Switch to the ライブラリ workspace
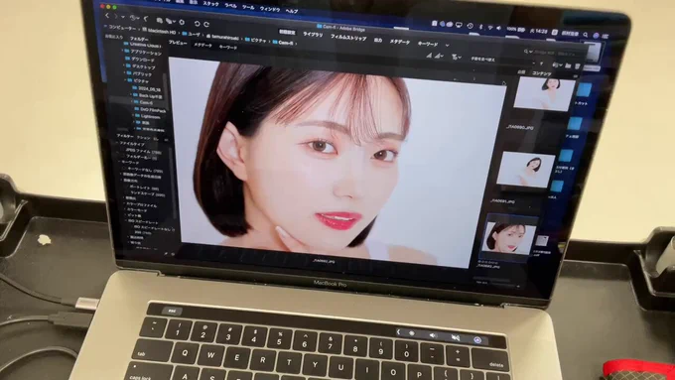 pos(313,35)
